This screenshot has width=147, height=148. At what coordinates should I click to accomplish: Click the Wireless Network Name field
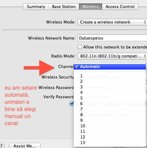(112, 38)
